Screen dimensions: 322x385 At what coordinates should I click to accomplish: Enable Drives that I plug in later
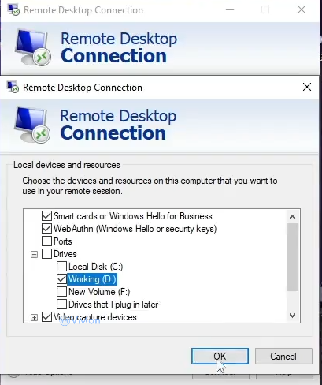point(61,305)
